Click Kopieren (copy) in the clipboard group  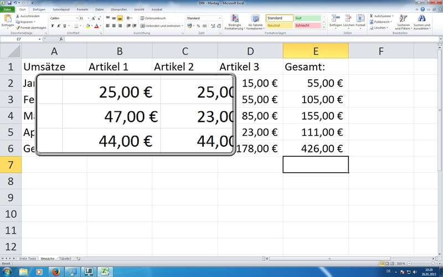(25, 22)
